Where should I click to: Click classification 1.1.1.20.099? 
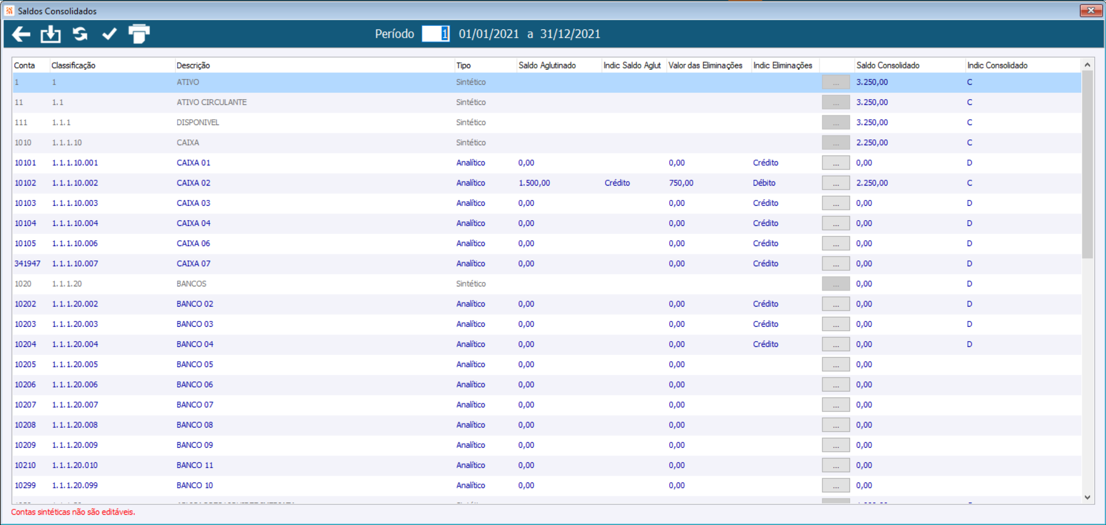[x=75, y=486]
